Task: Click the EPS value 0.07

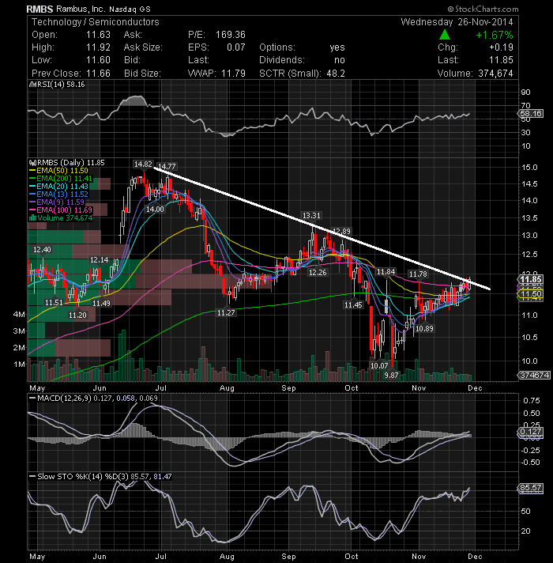Action: (x=236, y=47)
